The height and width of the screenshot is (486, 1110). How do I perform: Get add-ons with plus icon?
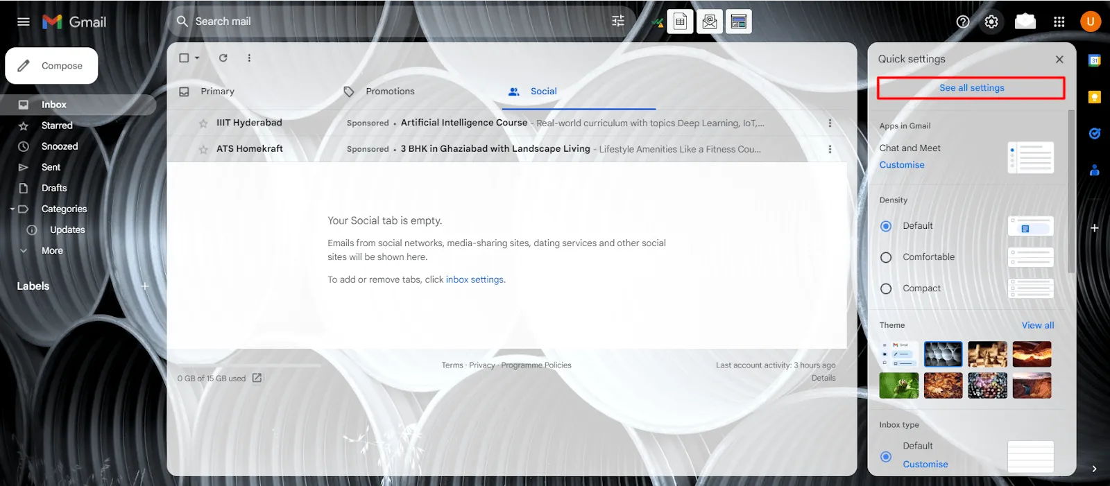pos(1094,228)
